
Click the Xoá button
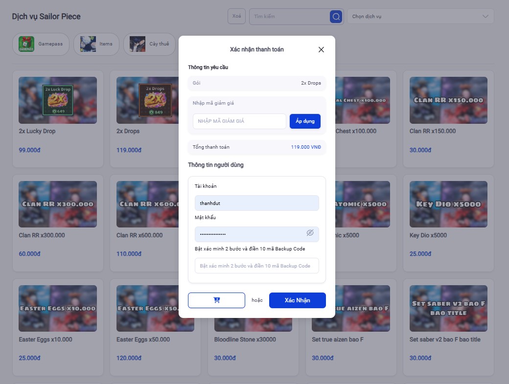[237, 16]
